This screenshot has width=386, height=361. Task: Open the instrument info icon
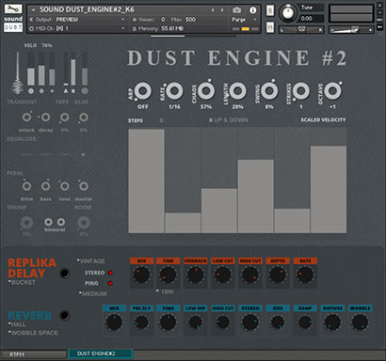click(x=253, y=10)
